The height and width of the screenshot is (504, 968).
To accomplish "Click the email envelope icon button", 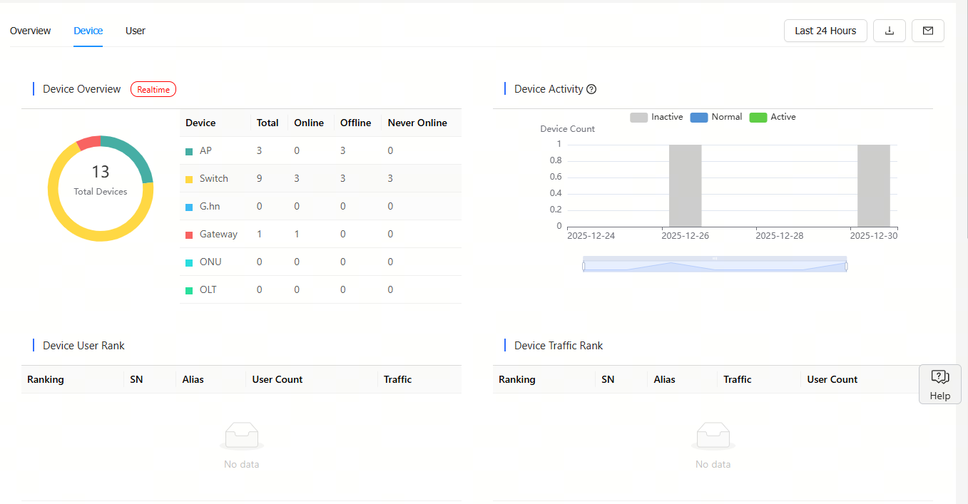I will 928,31.
